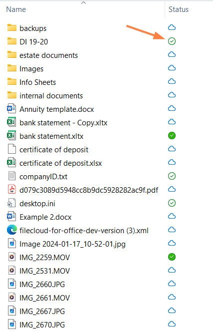213x332 pixels.
Task: Click the cloud status icon for backups folder
Action: 172,27
